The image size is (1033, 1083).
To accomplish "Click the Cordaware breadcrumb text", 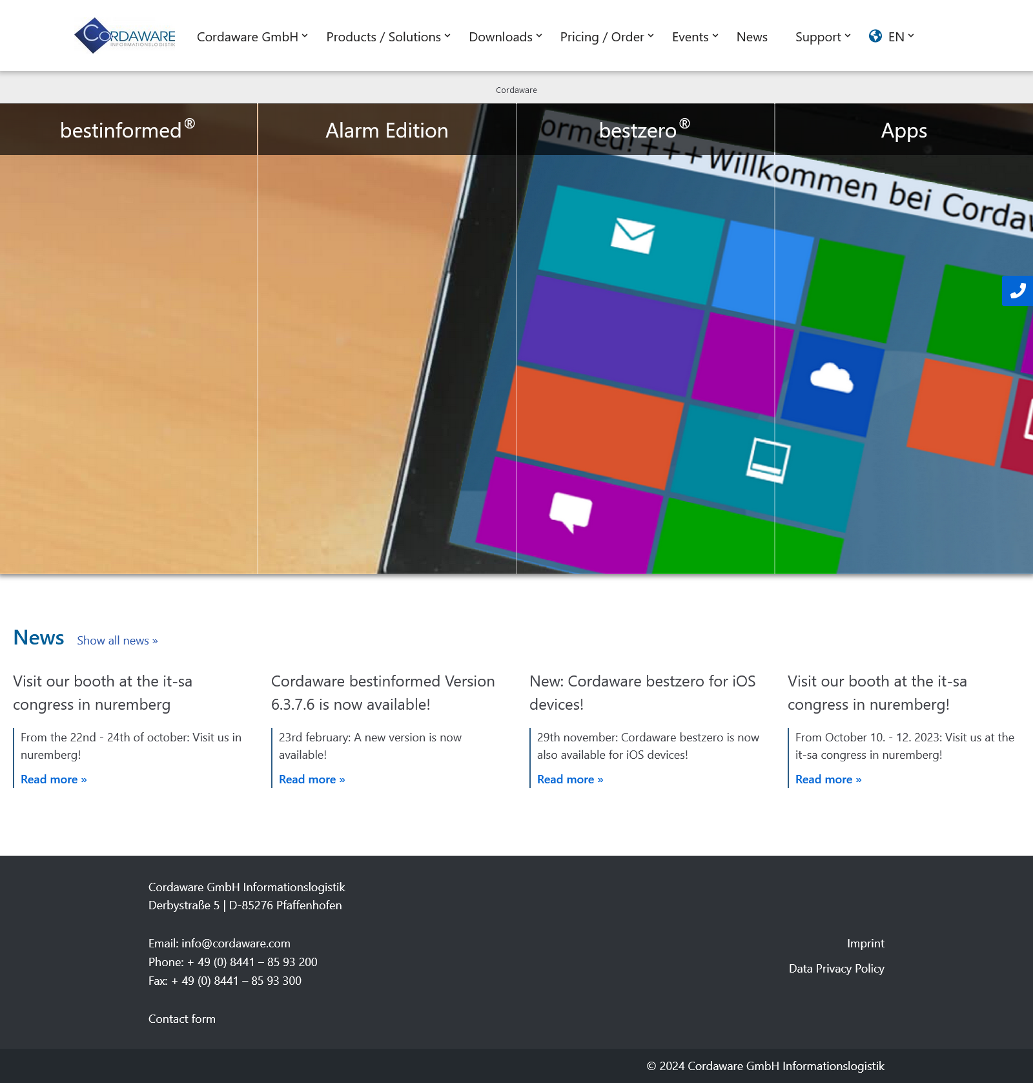I will (x=516, y=90).
